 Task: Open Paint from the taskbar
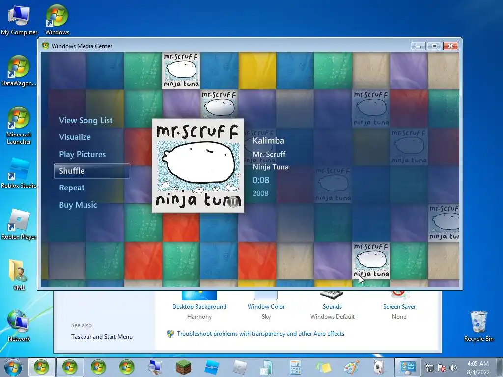(x=352, y=367)
